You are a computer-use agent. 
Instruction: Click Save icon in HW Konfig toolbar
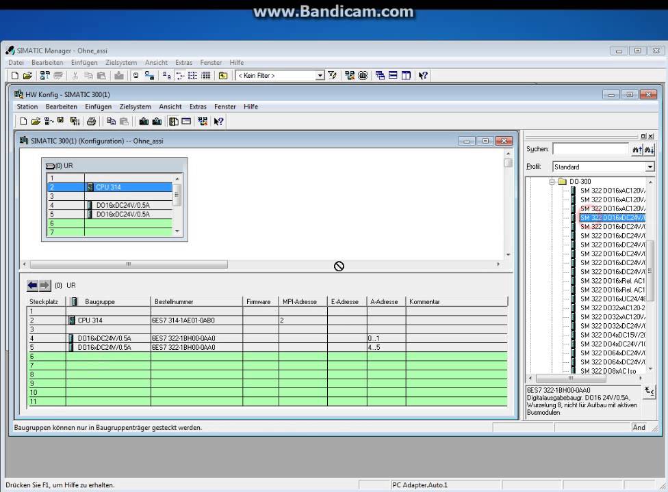point(60,121)
